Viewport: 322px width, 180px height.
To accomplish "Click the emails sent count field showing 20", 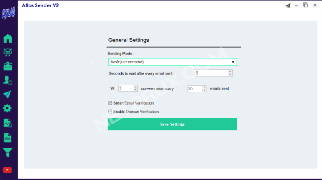I will coord(195,89).
